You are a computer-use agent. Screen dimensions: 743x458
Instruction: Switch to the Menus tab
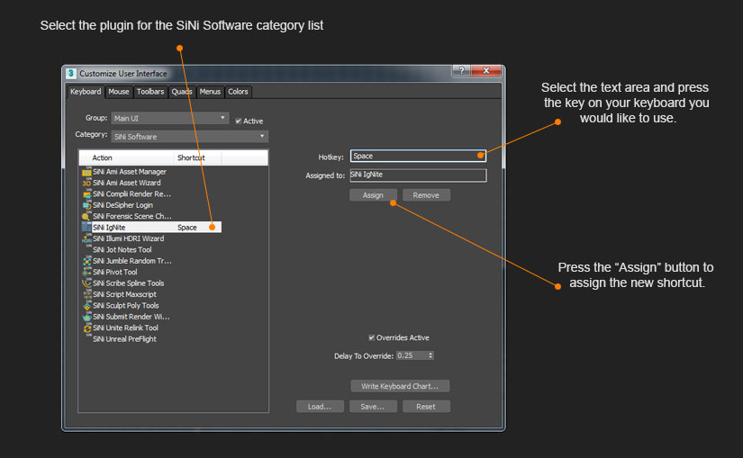[x=210, y=92]
